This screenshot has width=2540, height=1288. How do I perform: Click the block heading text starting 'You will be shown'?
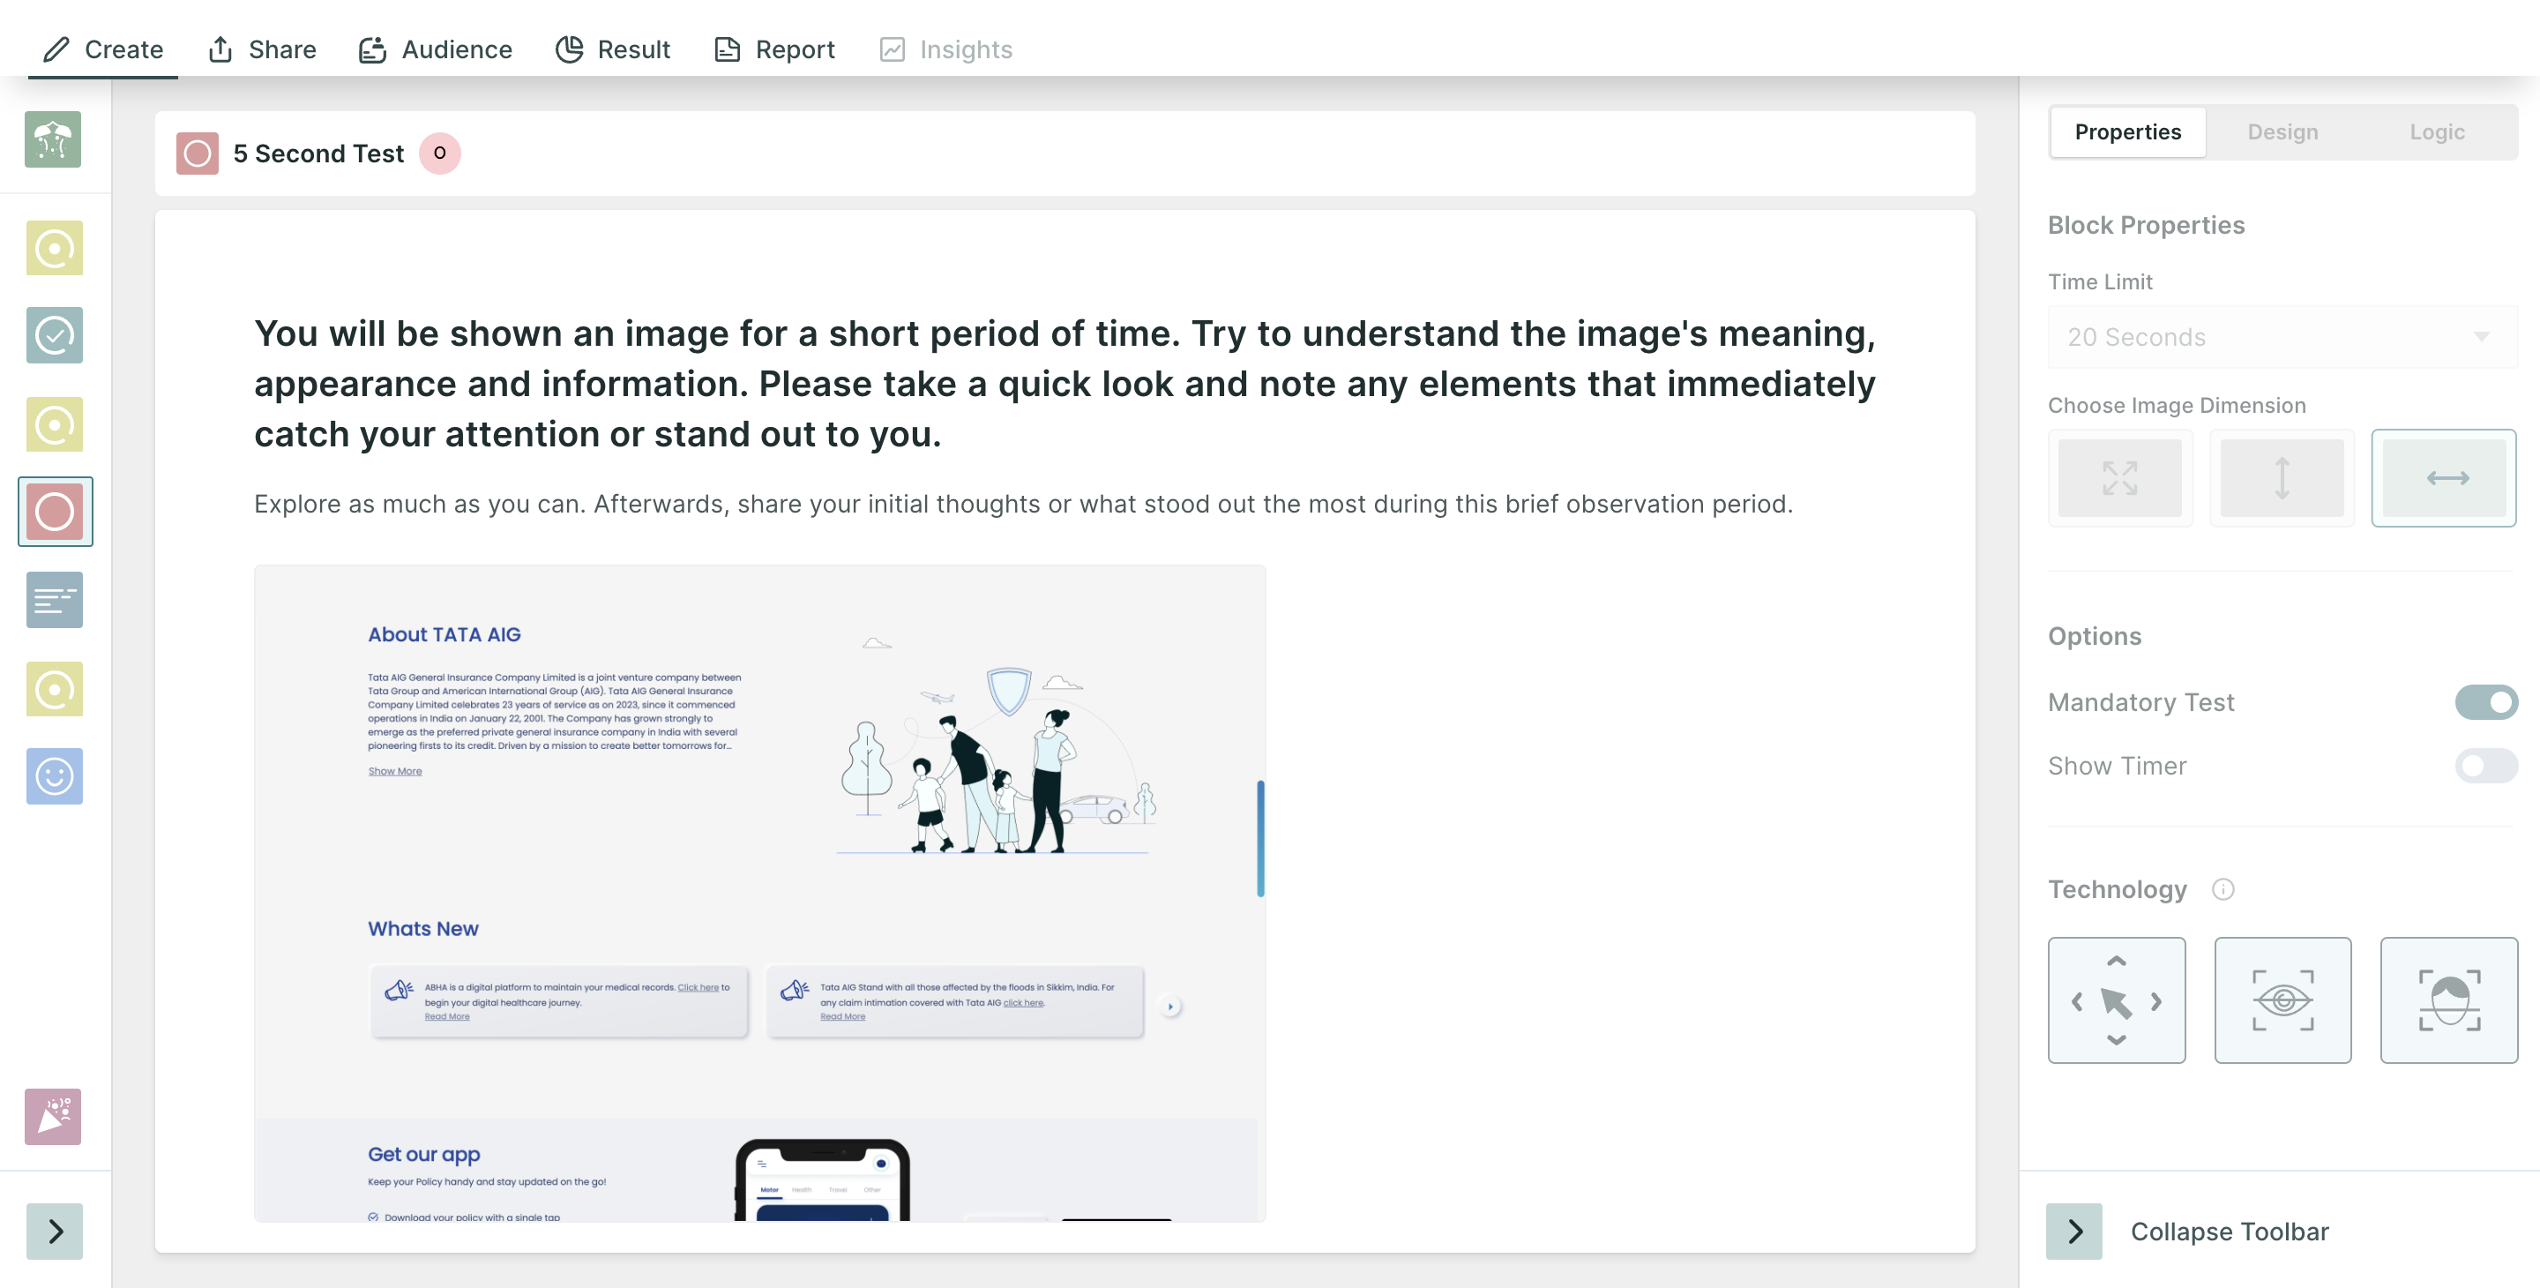pos(1065,384)
